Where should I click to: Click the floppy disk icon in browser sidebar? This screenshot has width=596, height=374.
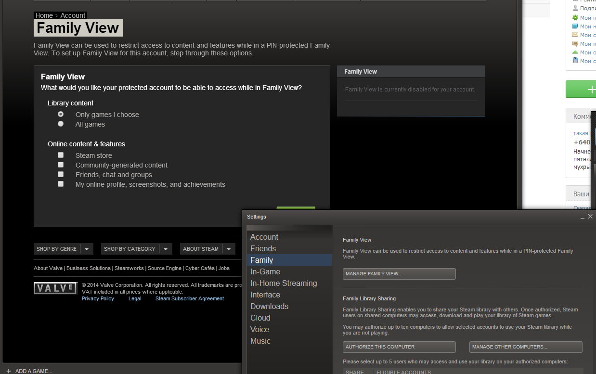[x=575, y=61]
